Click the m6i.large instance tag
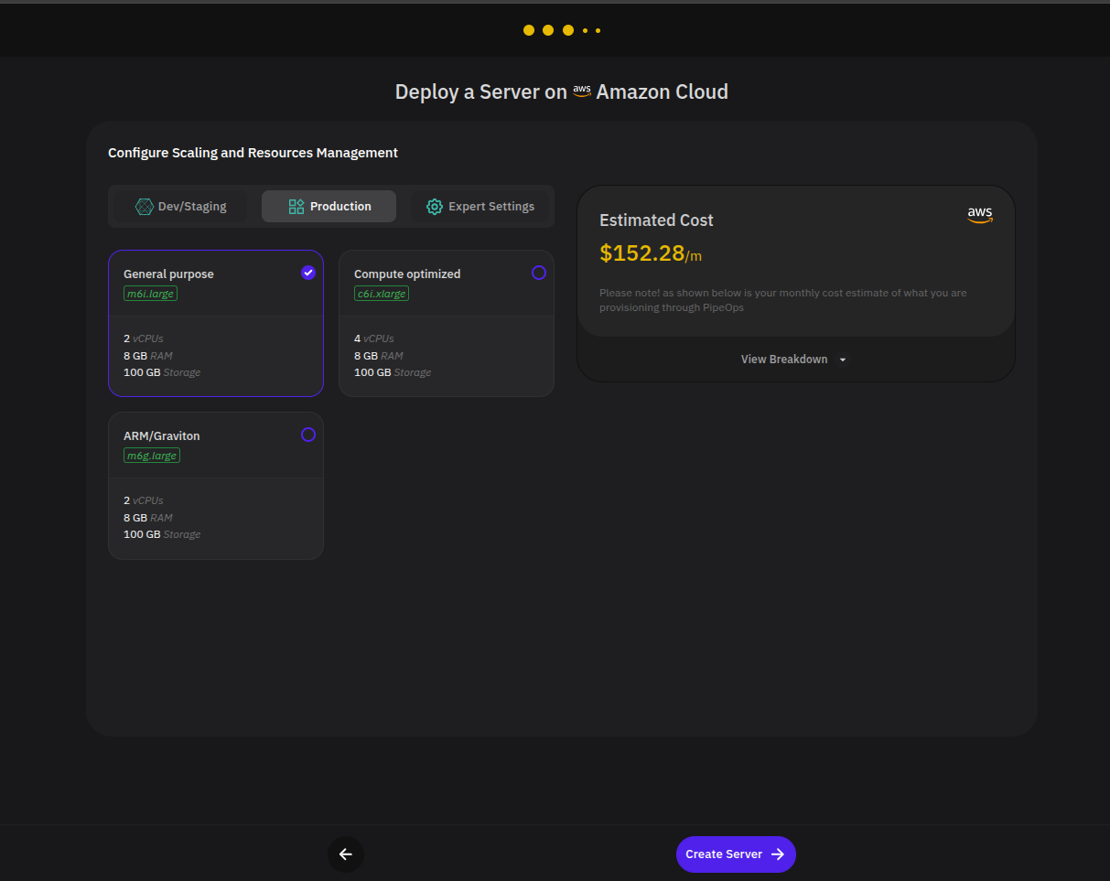Viewport: 1110px width, 881px height. pyautogui.click(x=150, y=294)
